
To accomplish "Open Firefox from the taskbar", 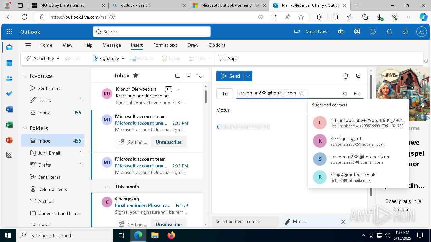I will pyautogui.click(x=171, y=235).
